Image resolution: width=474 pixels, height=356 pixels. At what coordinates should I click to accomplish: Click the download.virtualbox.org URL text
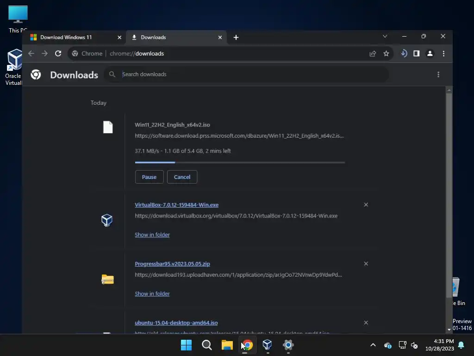[x=236, y=216]
